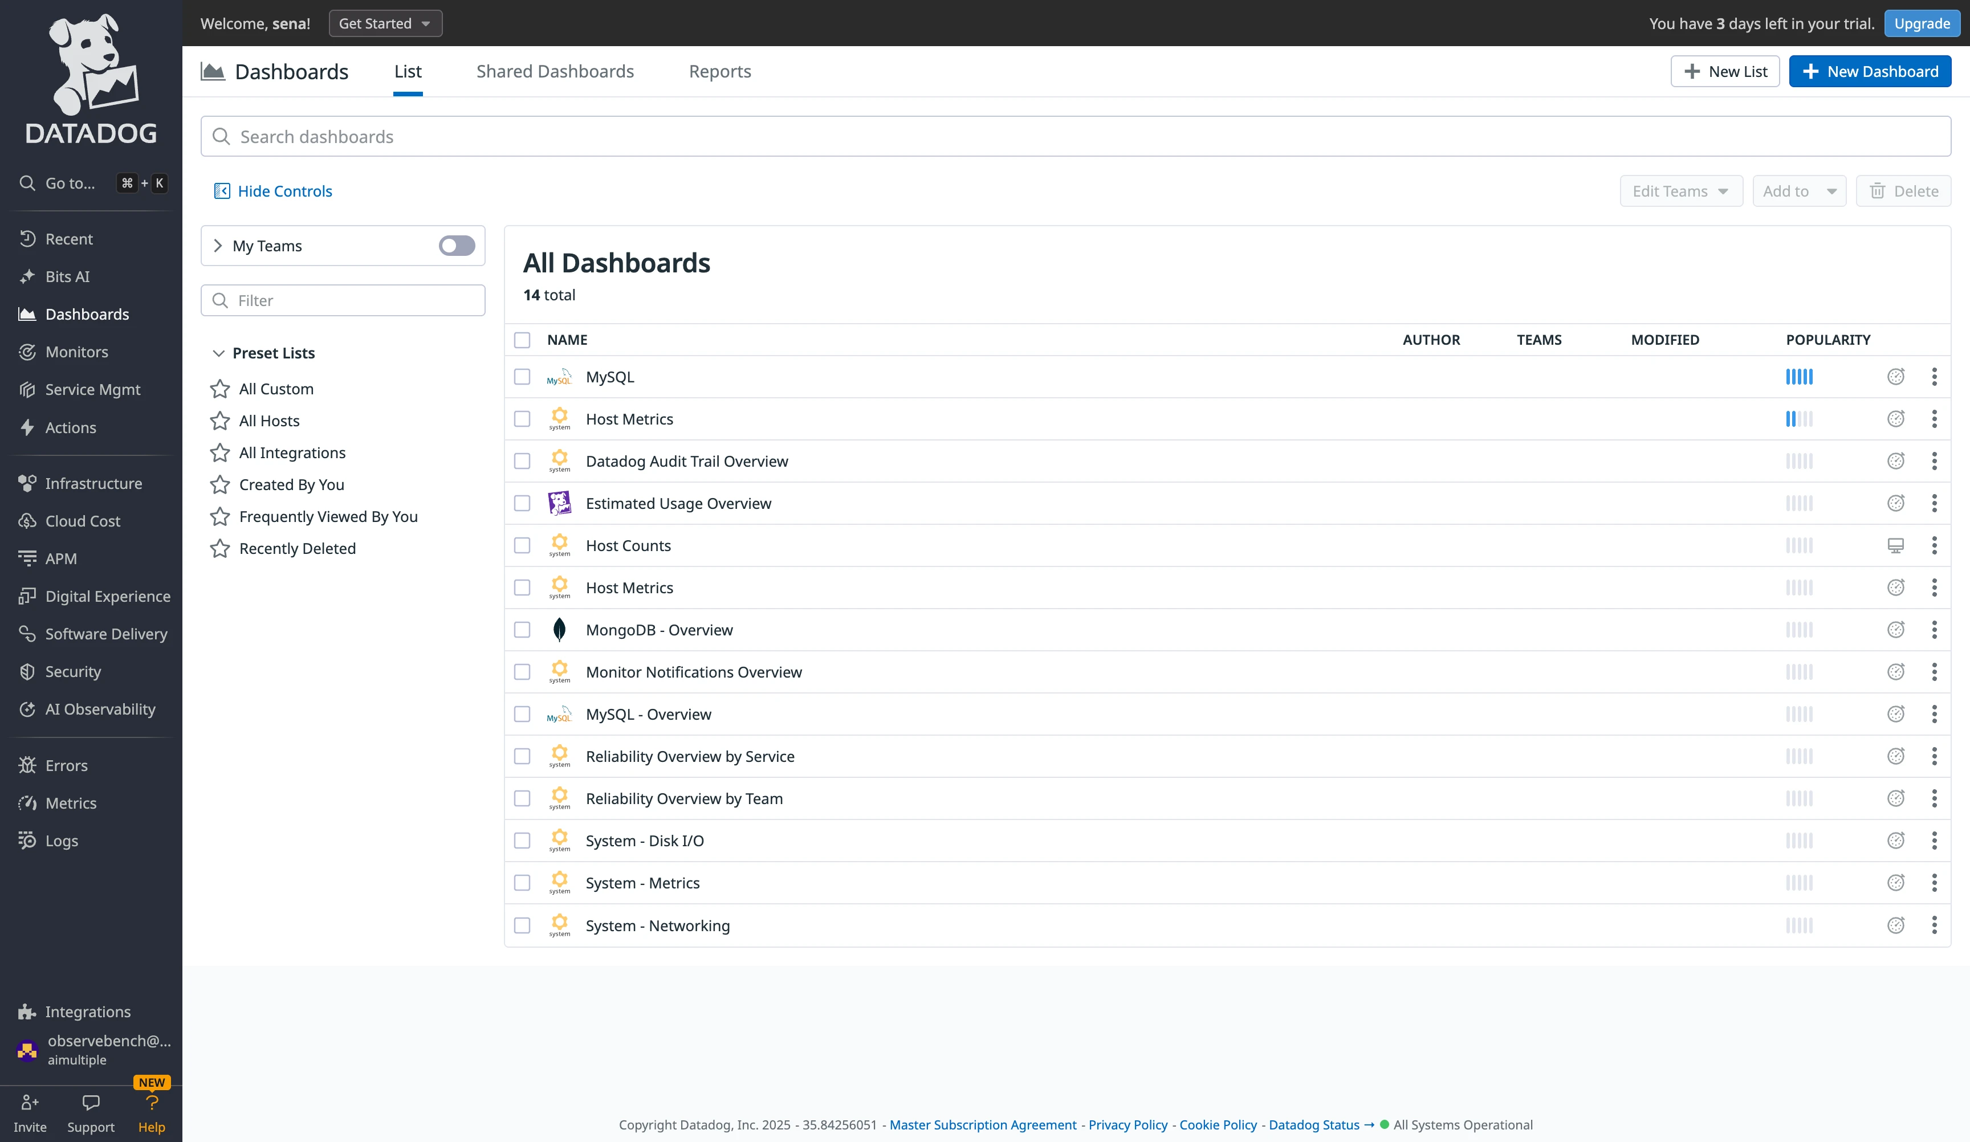Open Support chat icon
The height and width of the screenshot is (1142, 1970).
(x=91, y=1113)
